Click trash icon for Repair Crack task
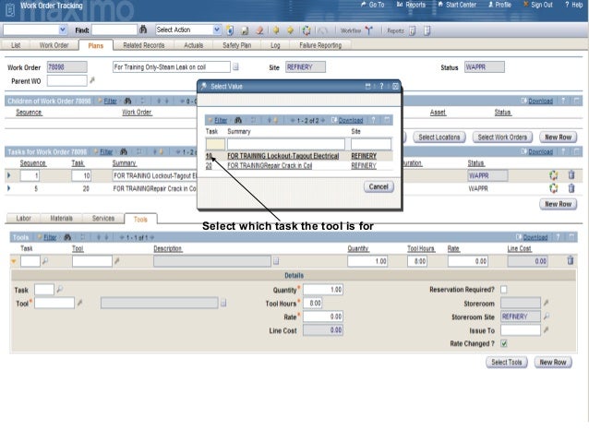The height and width of the screenshot is (442, 589). click(571, 188)
